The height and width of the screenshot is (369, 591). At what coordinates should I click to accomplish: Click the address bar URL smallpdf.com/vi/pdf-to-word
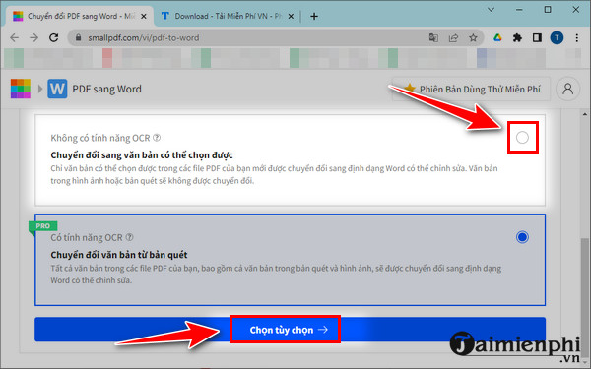143,37
